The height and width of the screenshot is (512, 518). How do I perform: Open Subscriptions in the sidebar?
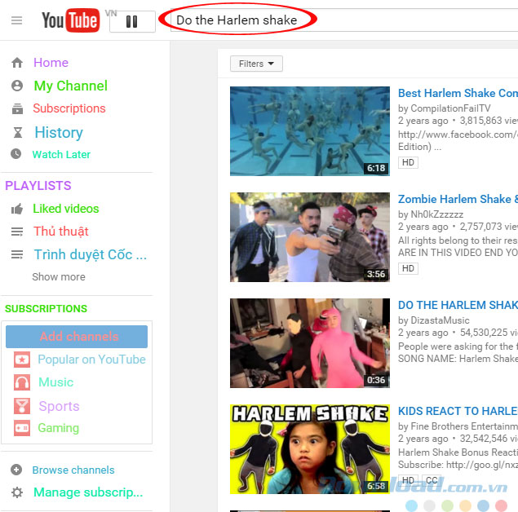tap(69, 108)
